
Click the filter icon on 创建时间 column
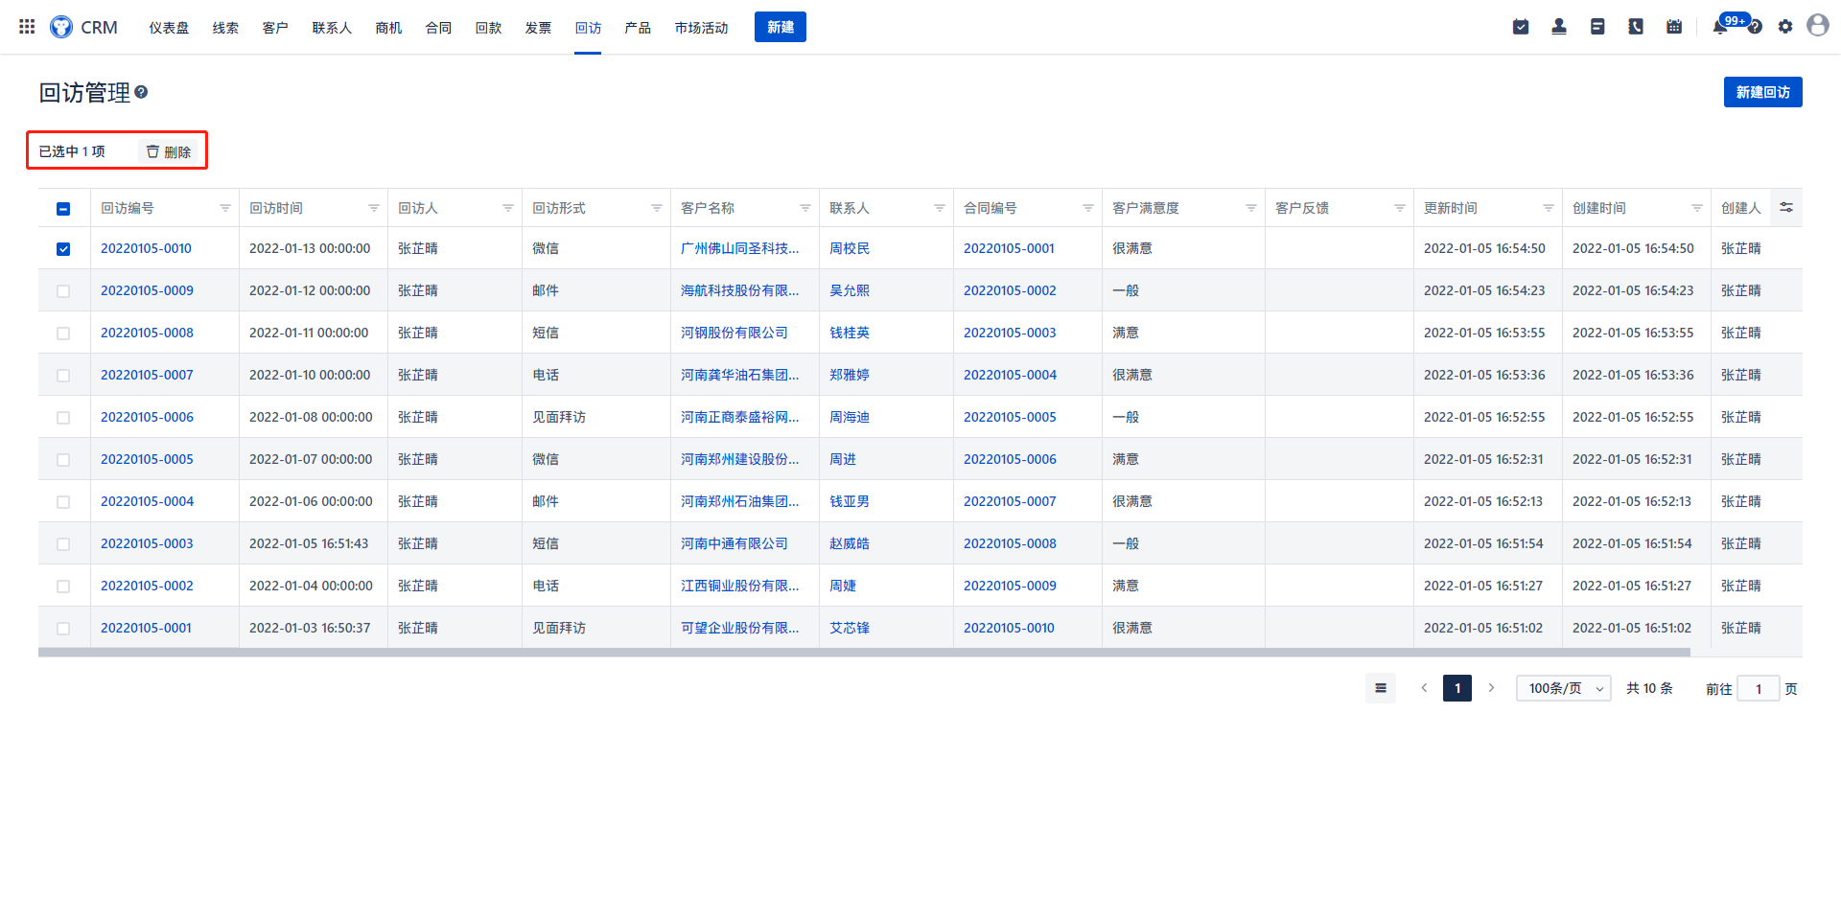(x=1697, y=208)
